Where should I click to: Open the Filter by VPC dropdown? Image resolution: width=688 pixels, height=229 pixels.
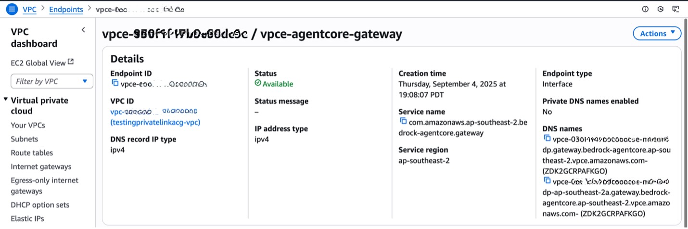[52, 81]
